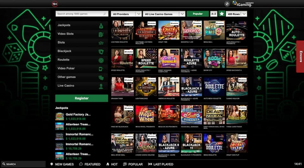Open the iGaming Ontario logo
304x168 pixels.
tap(243, 4)
